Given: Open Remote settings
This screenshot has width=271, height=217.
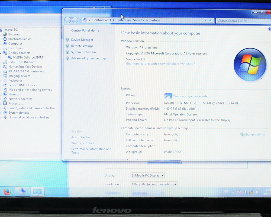Looking at the screenshot, I should point(82,46).
